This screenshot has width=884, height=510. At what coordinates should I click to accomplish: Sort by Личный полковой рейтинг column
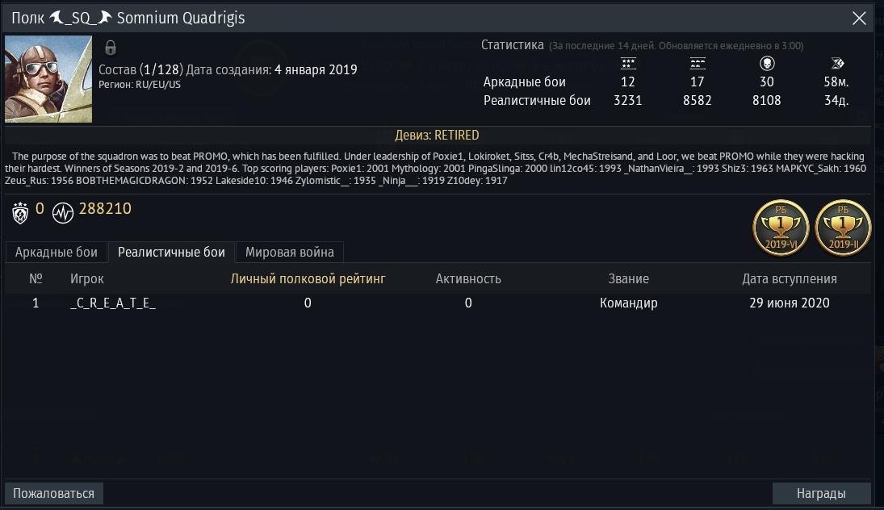(308, 278)
